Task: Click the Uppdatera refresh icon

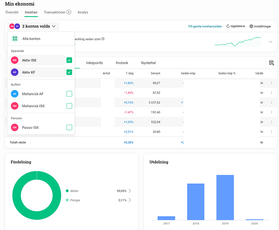Action: point(228,26)
